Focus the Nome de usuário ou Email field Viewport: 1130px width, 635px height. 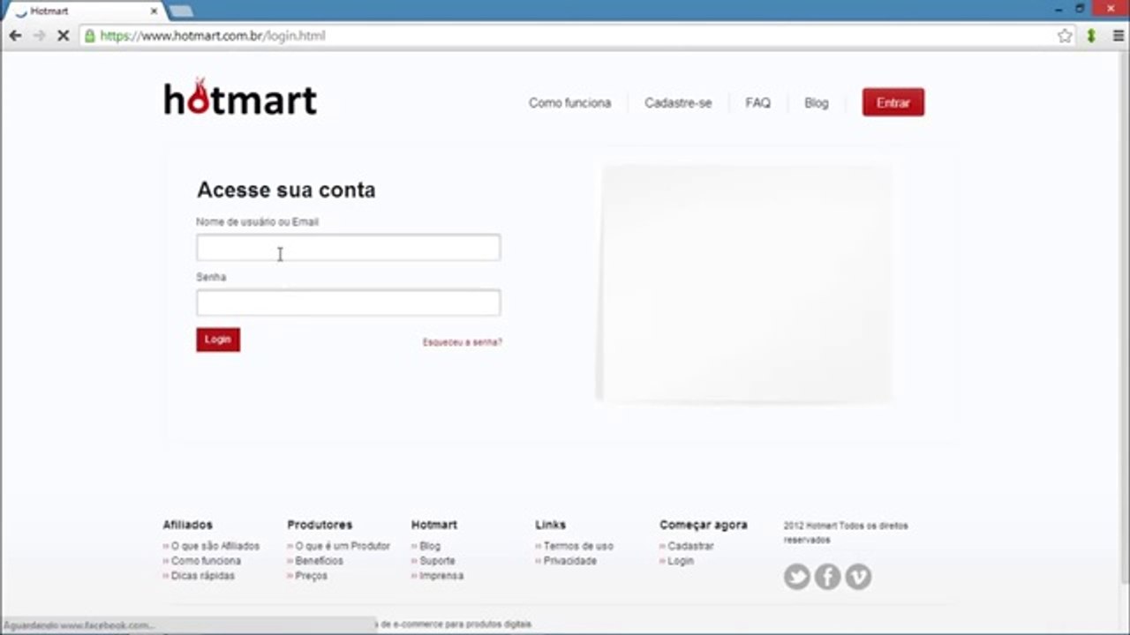[348, 248]
